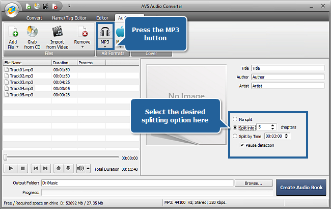This screenshot has width=331, height=209.
Task: Stop playback with the Stop button
Action: 23,168
